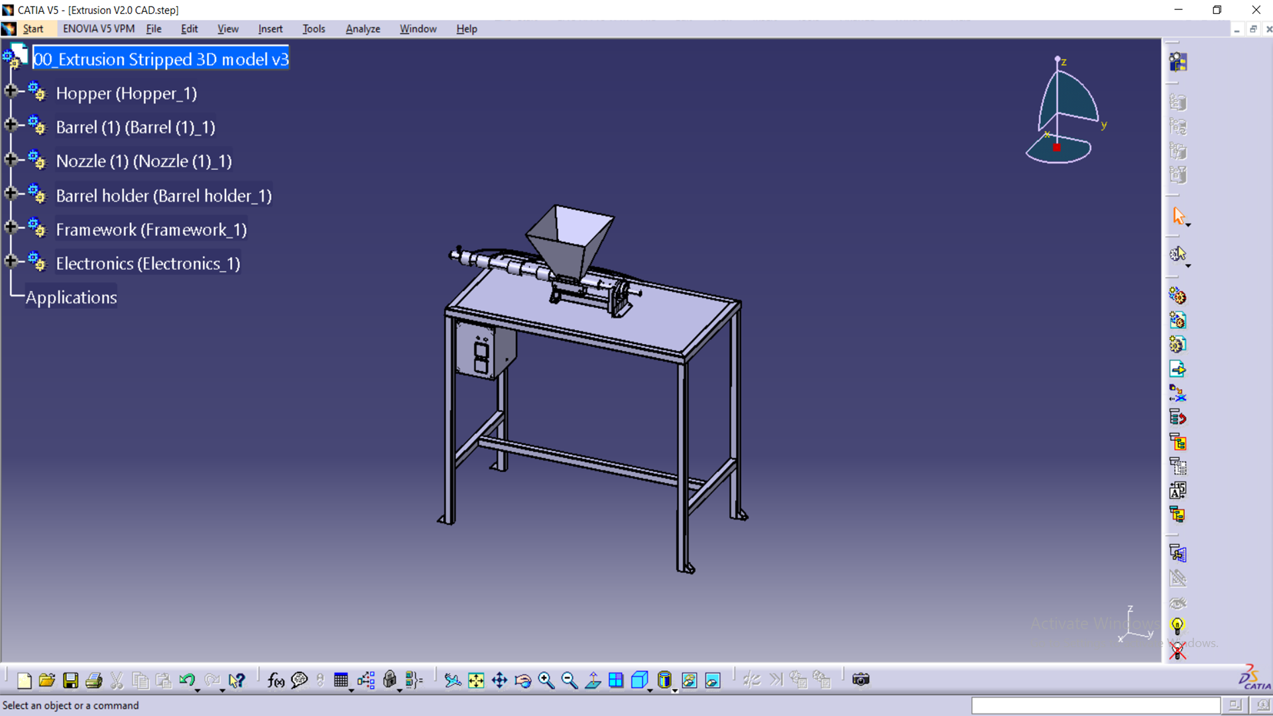Click the command input field in status bar
This screenshot has height=716, width=1273.
point(1095,705)
